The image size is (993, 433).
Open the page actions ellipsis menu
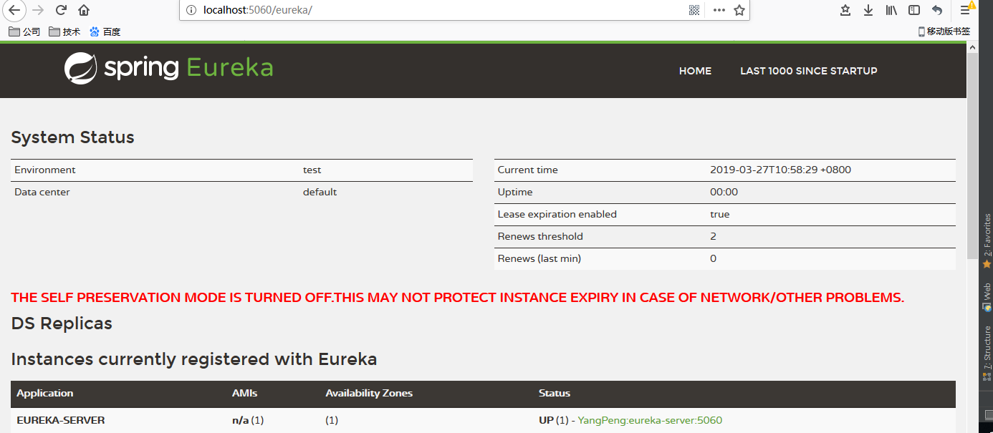pyautogui.click(x=719, y=10)
